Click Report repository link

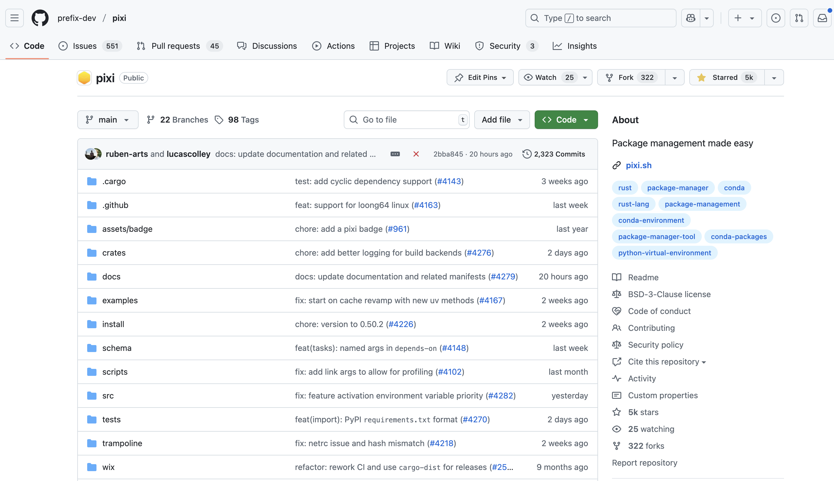(644, 462)
